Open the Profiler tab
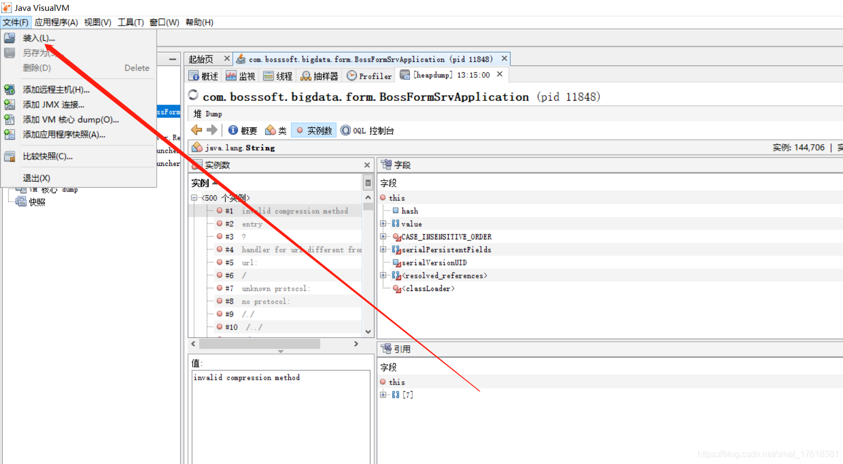The image size is (843, 464). (369, 76)
